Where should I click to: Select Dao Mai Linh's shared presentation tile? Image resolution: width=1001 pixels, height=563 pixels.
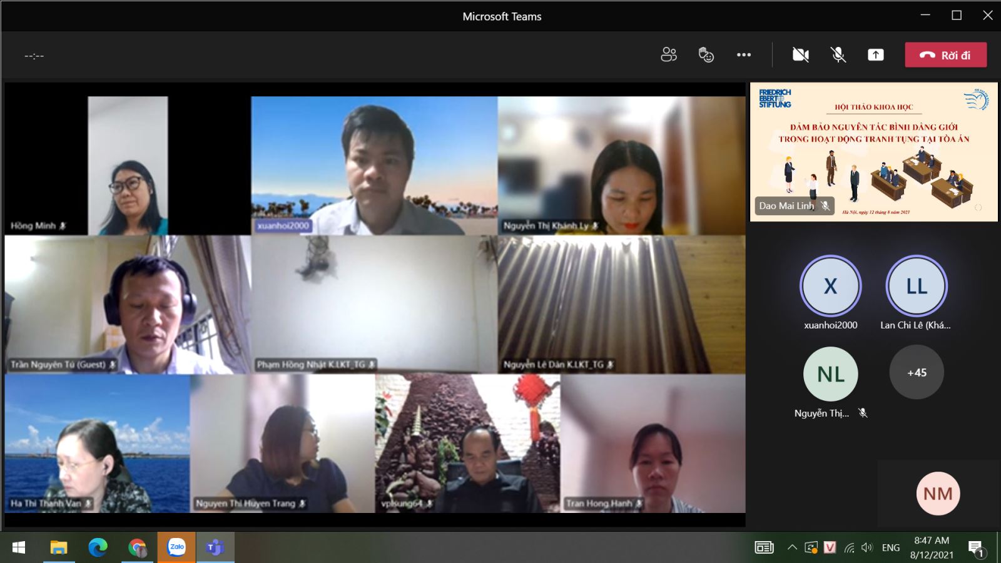(873, 152)
